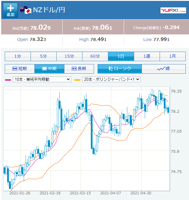
Task: Switch to 長期 range view
Action: point(79,69)
